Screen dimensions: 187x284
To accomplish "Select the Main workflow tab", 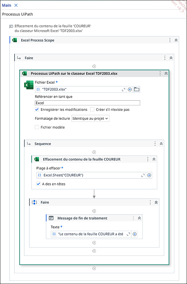I will point(7,5).
